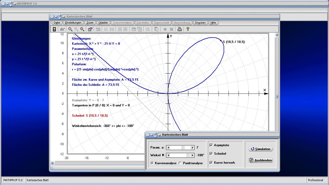Click the table grid toolbar icon
The height and width of the screenshot is (185, 329).
pyautogui.click(x=134, y=29)
